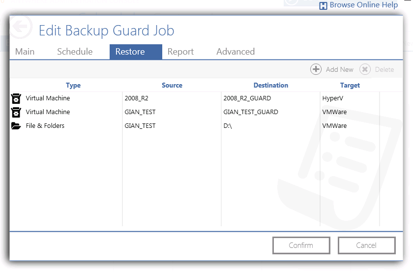413x273 pixels.
Task: Click the Destination column header
Action: 271,86
